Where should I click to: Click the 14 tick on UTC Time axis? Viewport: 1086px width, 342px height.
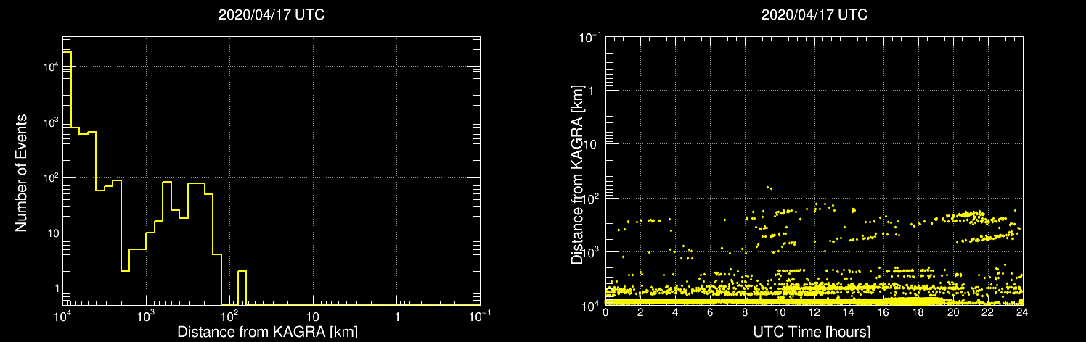[x=849, y=312]
